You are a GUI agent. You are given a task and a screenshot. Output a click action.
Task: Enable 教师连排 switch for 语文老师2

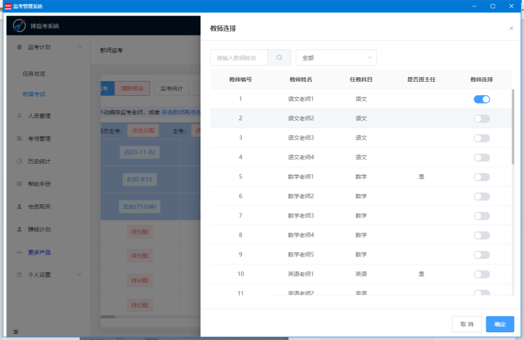481,118
